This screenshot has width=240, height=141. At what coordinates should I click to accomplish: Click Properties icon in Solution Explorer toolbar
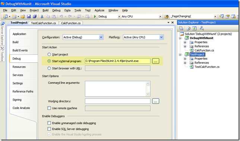181,28
